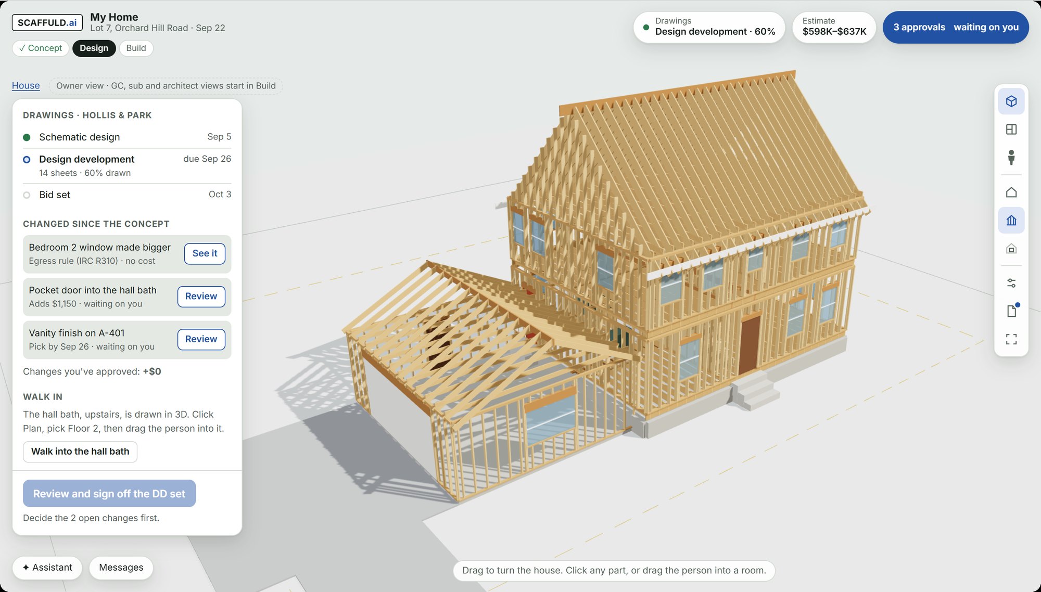Click Walk into the hall bath
This screenshot has height=592, width=1041.
click(80, 452)
